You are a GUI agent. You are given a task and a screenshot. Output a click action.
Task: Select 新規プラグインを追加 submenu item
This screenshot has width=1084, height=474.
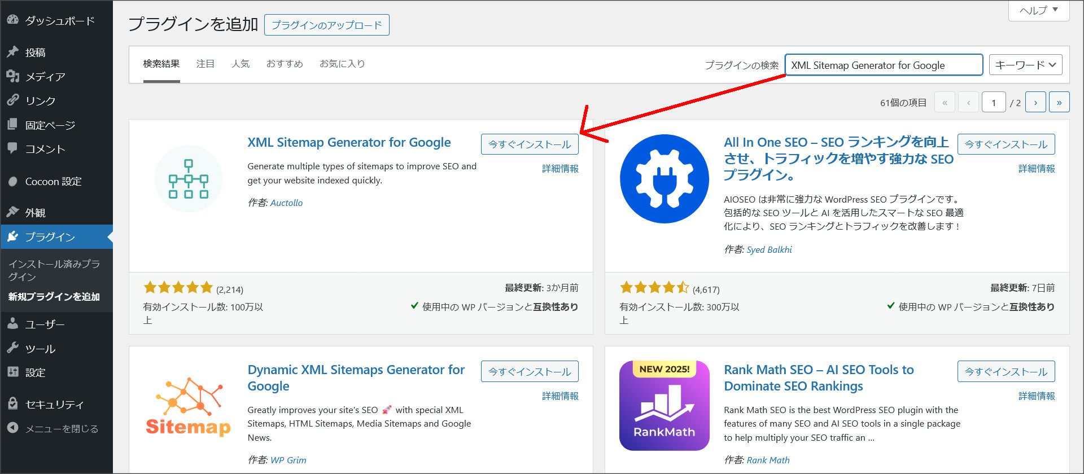[54, 297]
